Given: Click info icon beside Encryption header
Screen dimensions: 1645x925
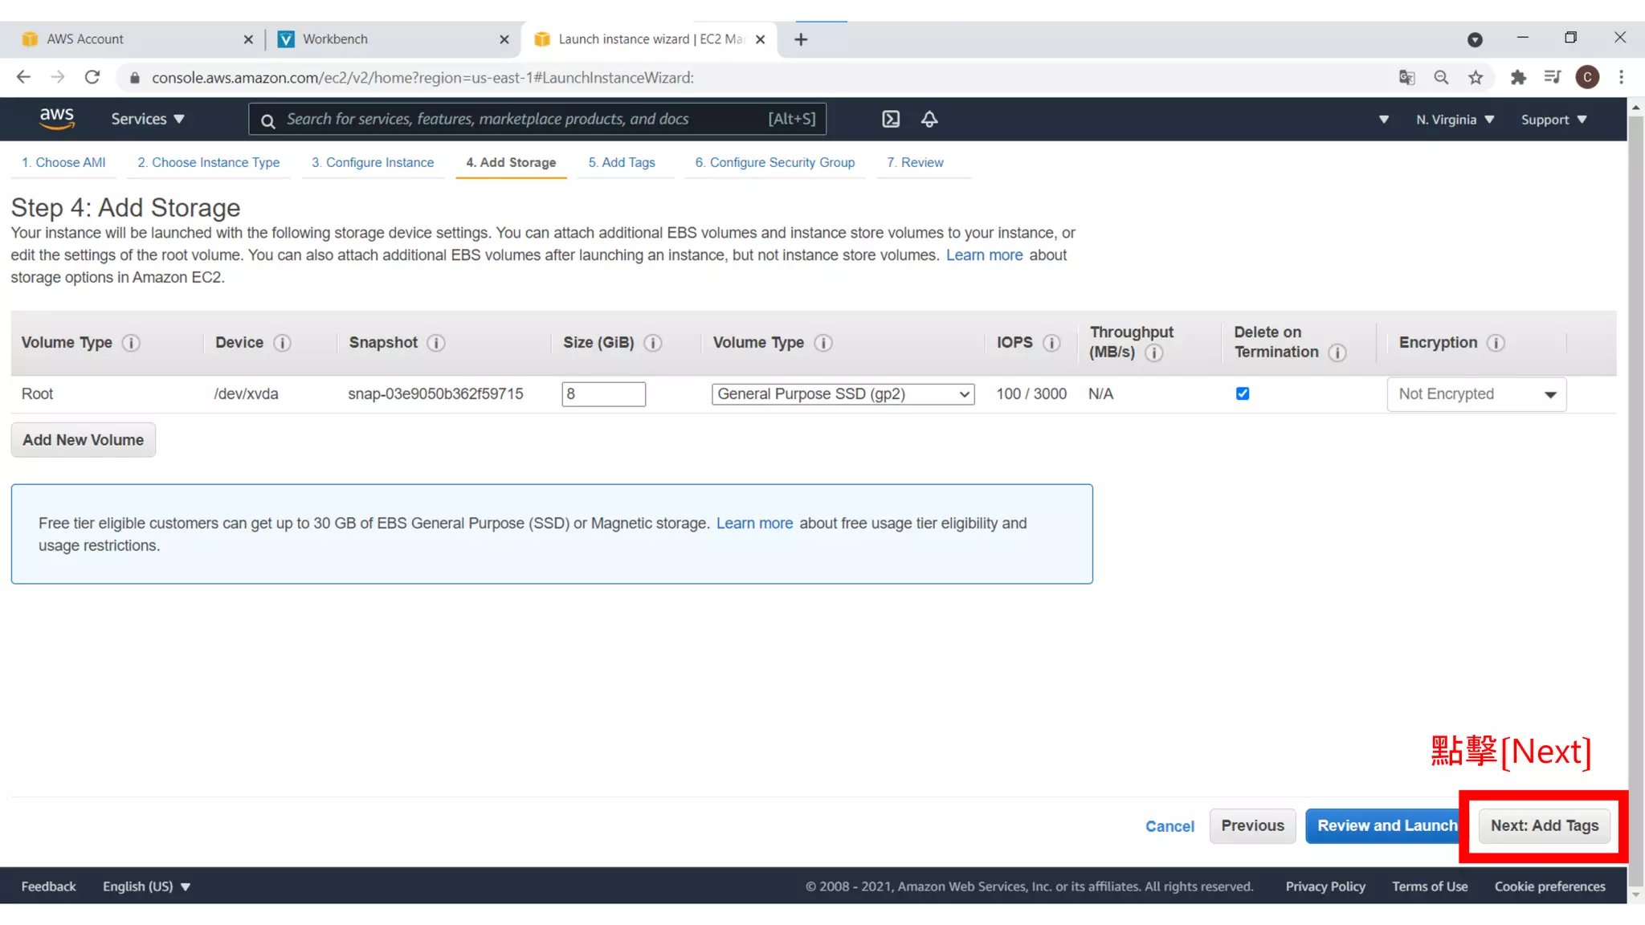Looking at the screenshot, I should coord(1495,343).
